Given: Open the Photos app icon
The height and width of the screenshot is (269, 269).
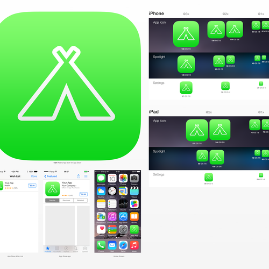Looking at the screenshot, I should (x=123, y=178).
